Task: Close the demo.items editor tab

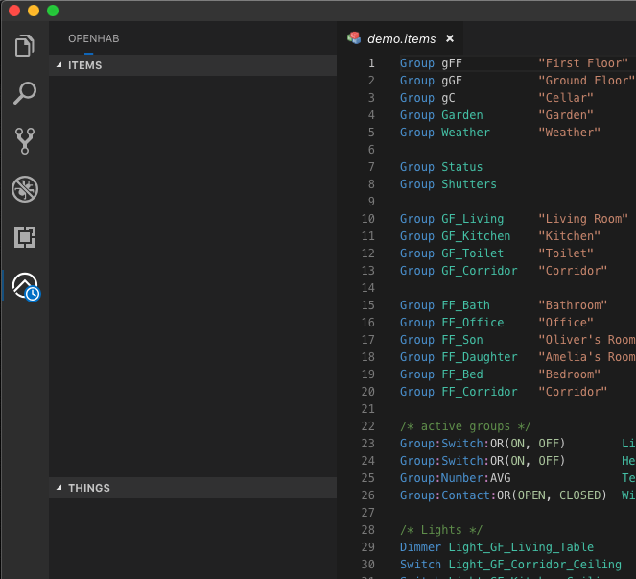Action: pyautogui.click(x=450, y=38)
